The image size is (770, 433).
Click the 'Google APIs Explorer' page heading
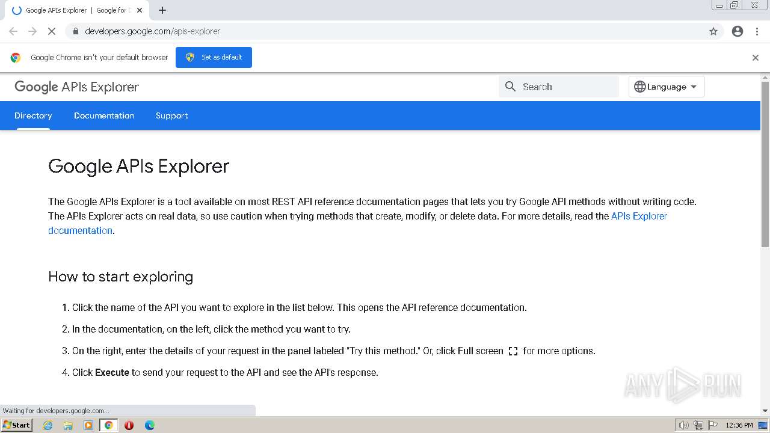pyautogui.click(x=138, y=166)
